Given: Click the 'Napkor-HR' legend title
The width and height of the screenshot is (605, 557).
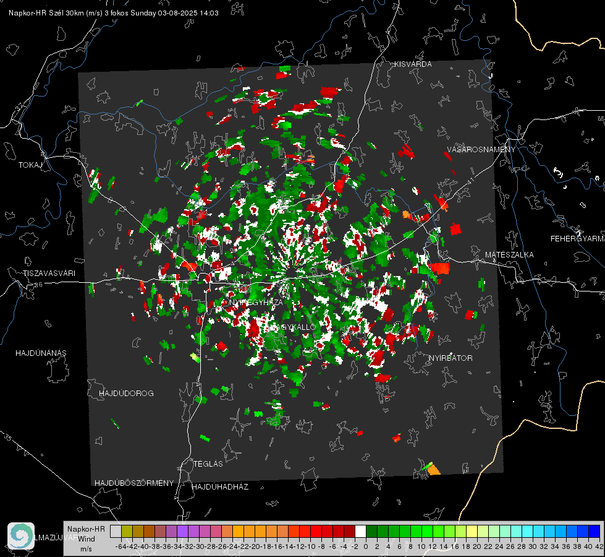Looking at the screenshot, I should point(86,529).
